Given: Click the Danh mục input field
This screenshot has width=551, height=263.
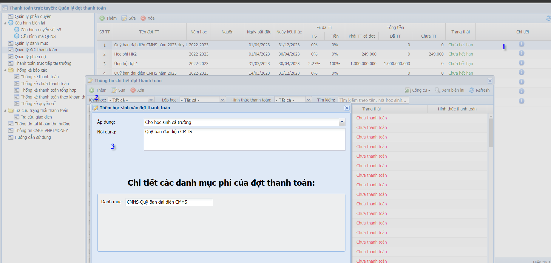Looking at the screenshot, I should pyautogui.click(x=169, y=202).
